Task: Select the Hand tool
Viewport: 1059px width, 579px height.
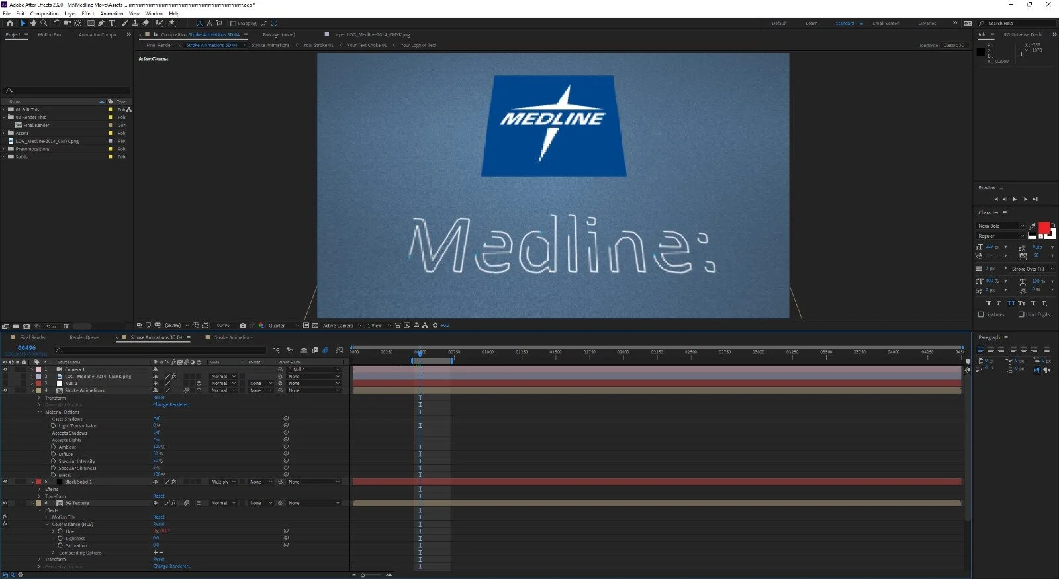Action: click(33, 23)
